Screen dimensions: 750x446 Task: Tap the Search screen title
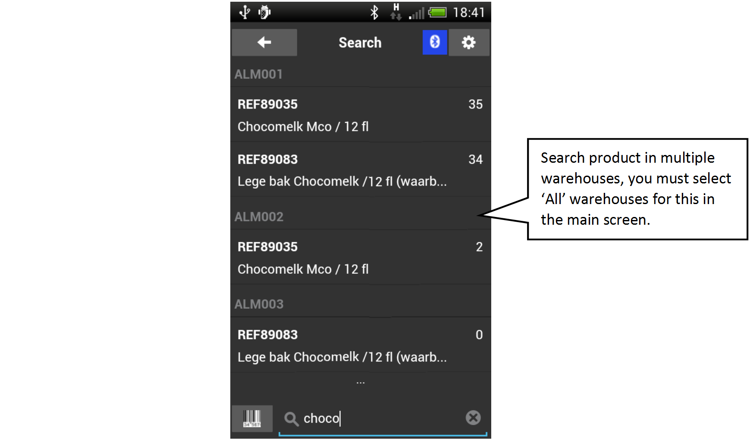tap(360, 43)
